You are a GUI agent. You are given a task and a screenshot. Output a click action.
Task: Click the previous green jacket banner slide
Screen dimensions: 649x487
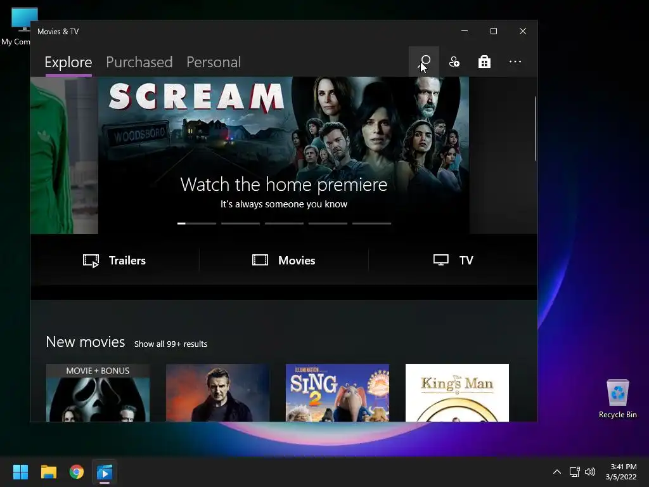coord(64,155)
